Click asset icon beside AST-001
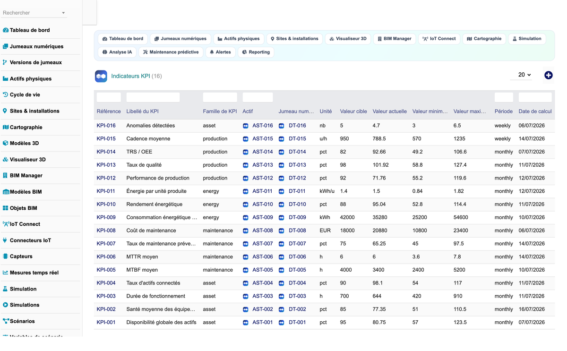567x351 pixels. (x=245, y=322)
